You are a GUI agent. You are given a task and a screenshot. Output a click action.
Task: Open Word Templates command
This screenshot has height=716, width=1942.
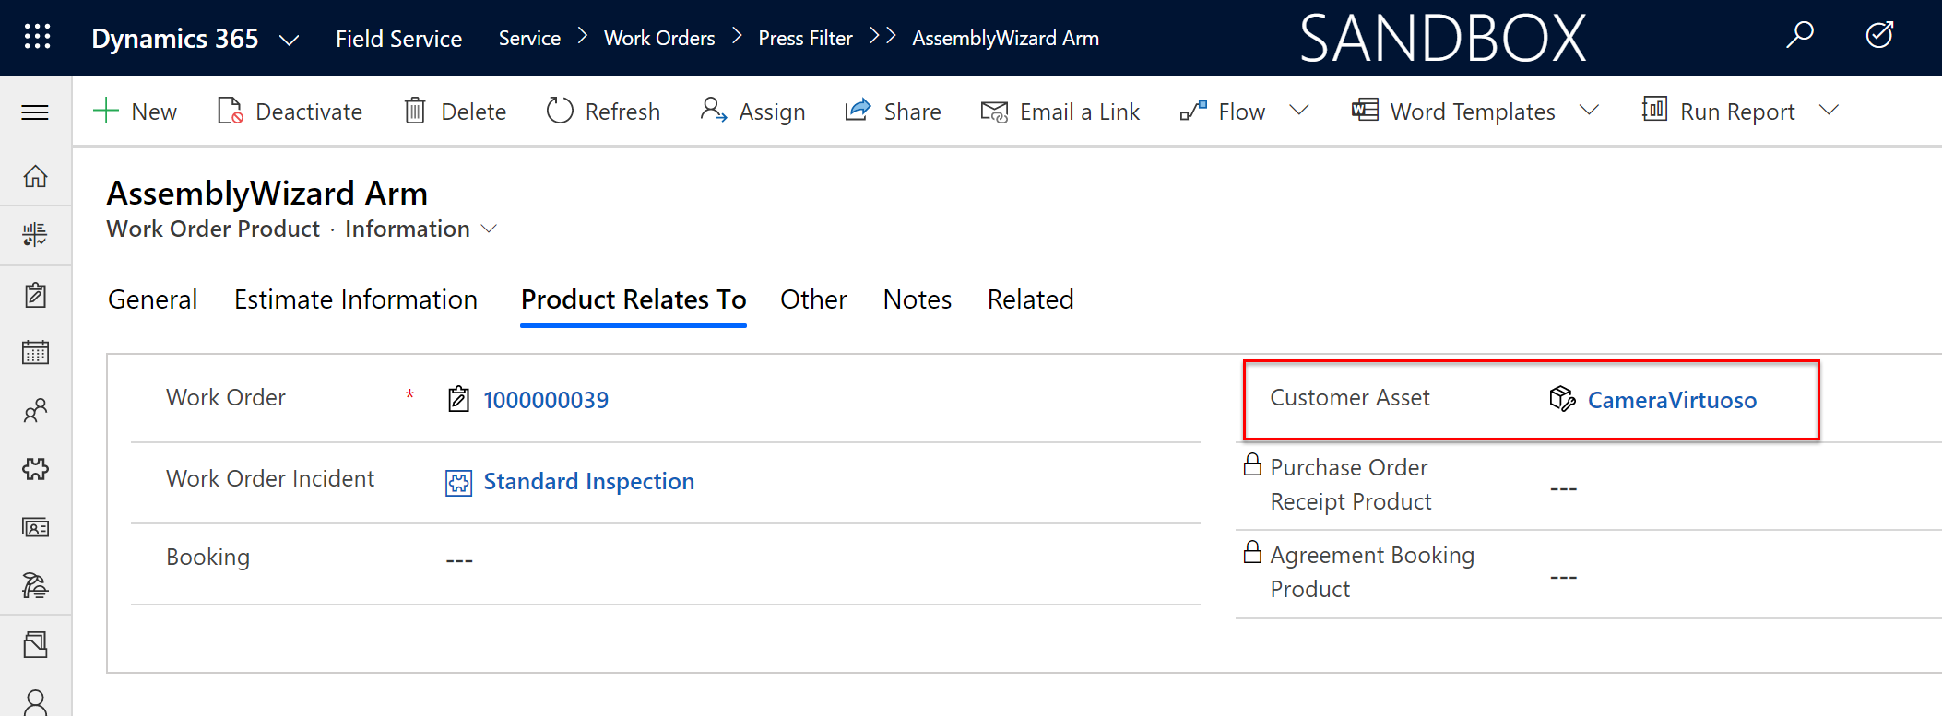pyautogui.click(x=1453, y=112)
